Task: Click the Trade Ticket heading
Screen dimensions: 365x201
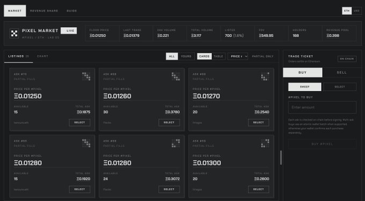Action: pos(301,56)
